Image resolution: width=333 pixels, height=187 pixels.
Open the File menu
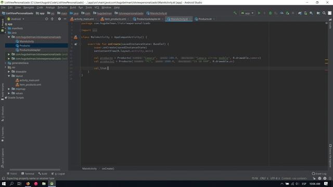(3, 7)
